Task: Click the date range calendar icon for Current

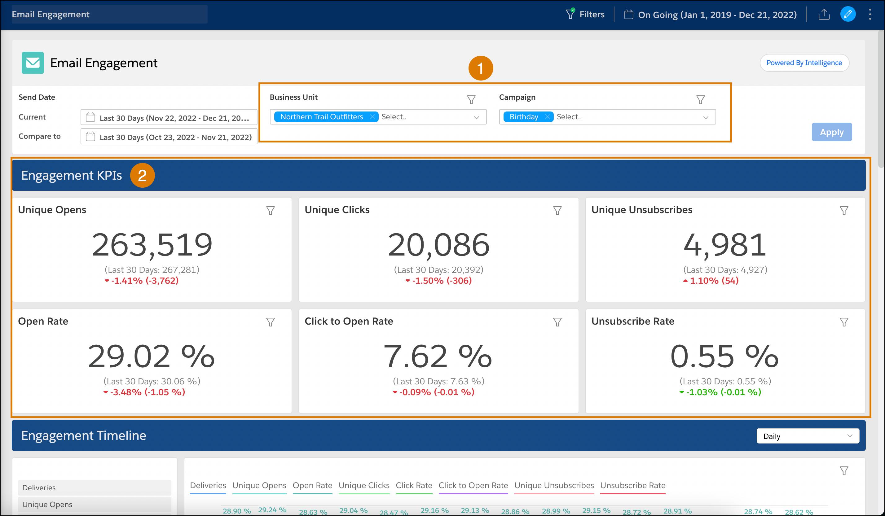Action: [91, 117]
